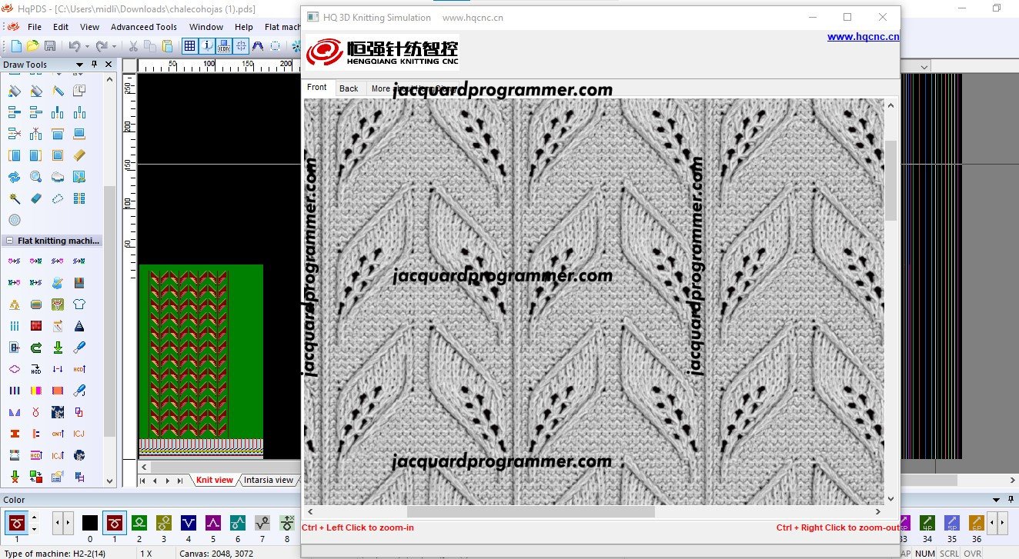1019x559 pixels.
Task: Open the undo history dropdown arrow
Action: click(87, 47)
